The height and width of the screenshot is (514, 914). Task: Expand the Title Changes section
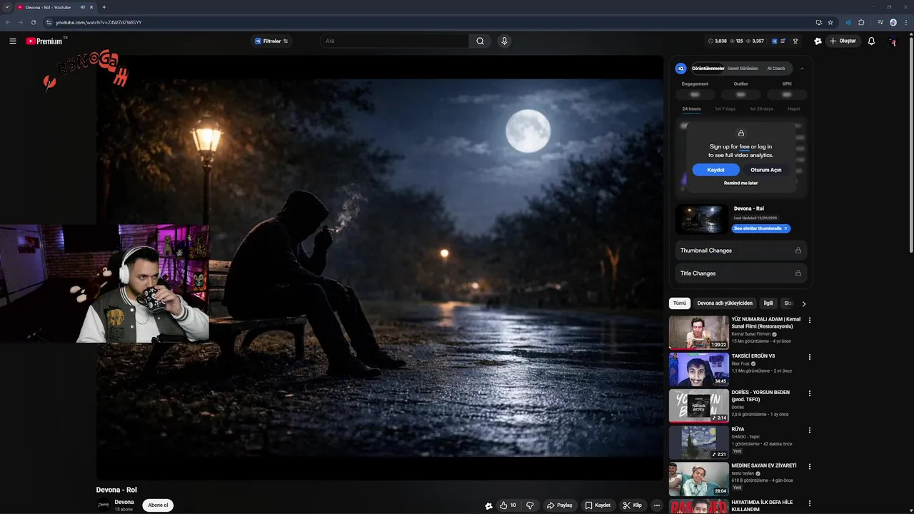click(x=740, y=273)
